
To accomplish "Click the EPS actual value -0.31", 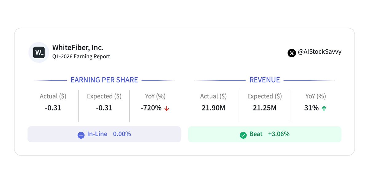I will pos(53,108).
